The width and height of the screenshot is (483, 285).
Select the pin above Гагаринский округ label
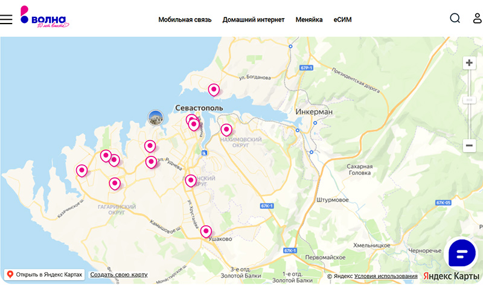click(115, 184)
